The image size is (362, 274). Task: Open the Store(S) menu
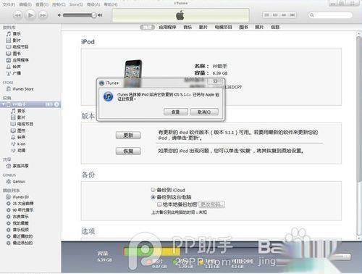76,4
